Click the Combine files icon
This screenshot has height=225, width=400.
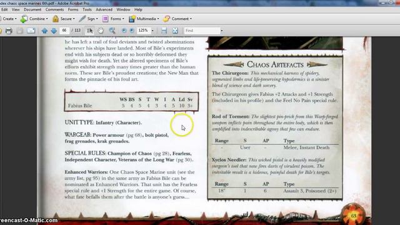coord(24,19)
